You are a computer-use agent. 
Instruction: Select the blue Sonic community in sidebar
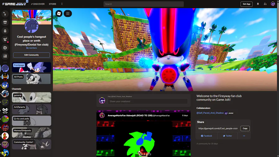click(5, 85)
